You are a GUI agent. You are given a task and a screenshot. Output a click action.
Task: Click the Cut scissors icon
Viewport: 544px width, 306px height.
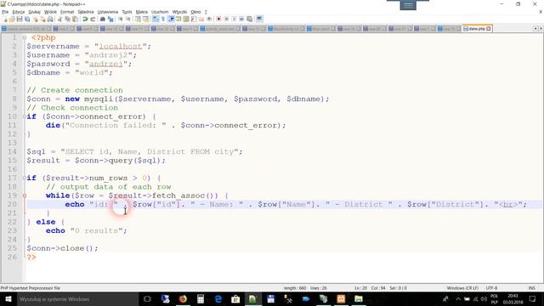tap(59, 19)
